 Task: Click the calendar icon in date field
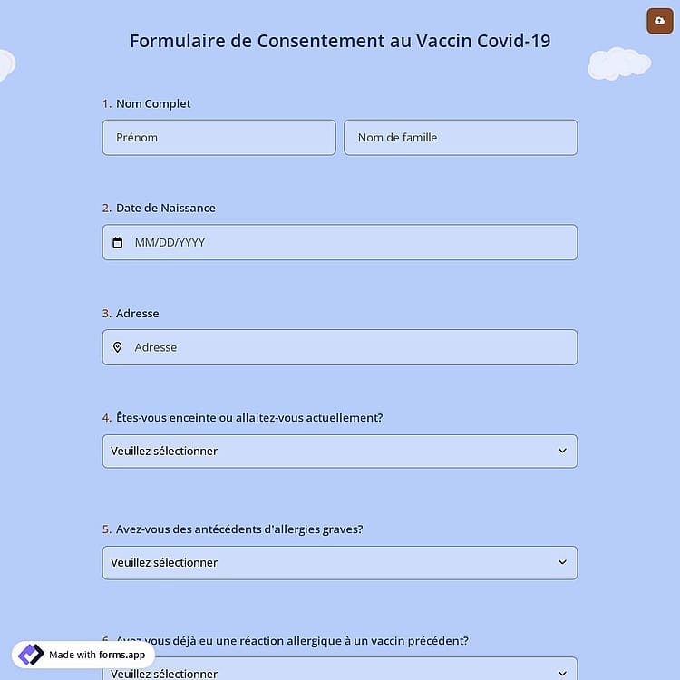(118, 242)
